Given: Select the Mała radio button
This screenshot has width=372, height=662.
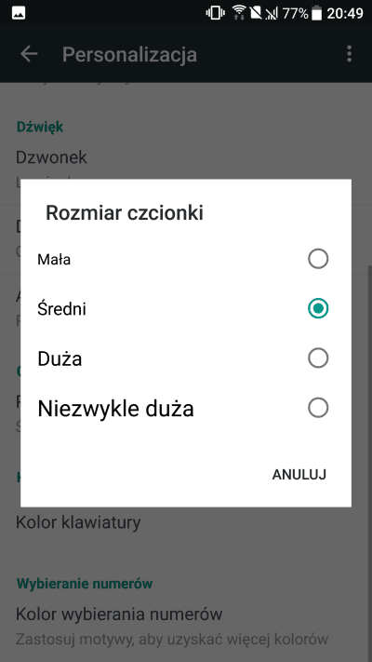Looking at the screenshot, I should tap(318, 259).
